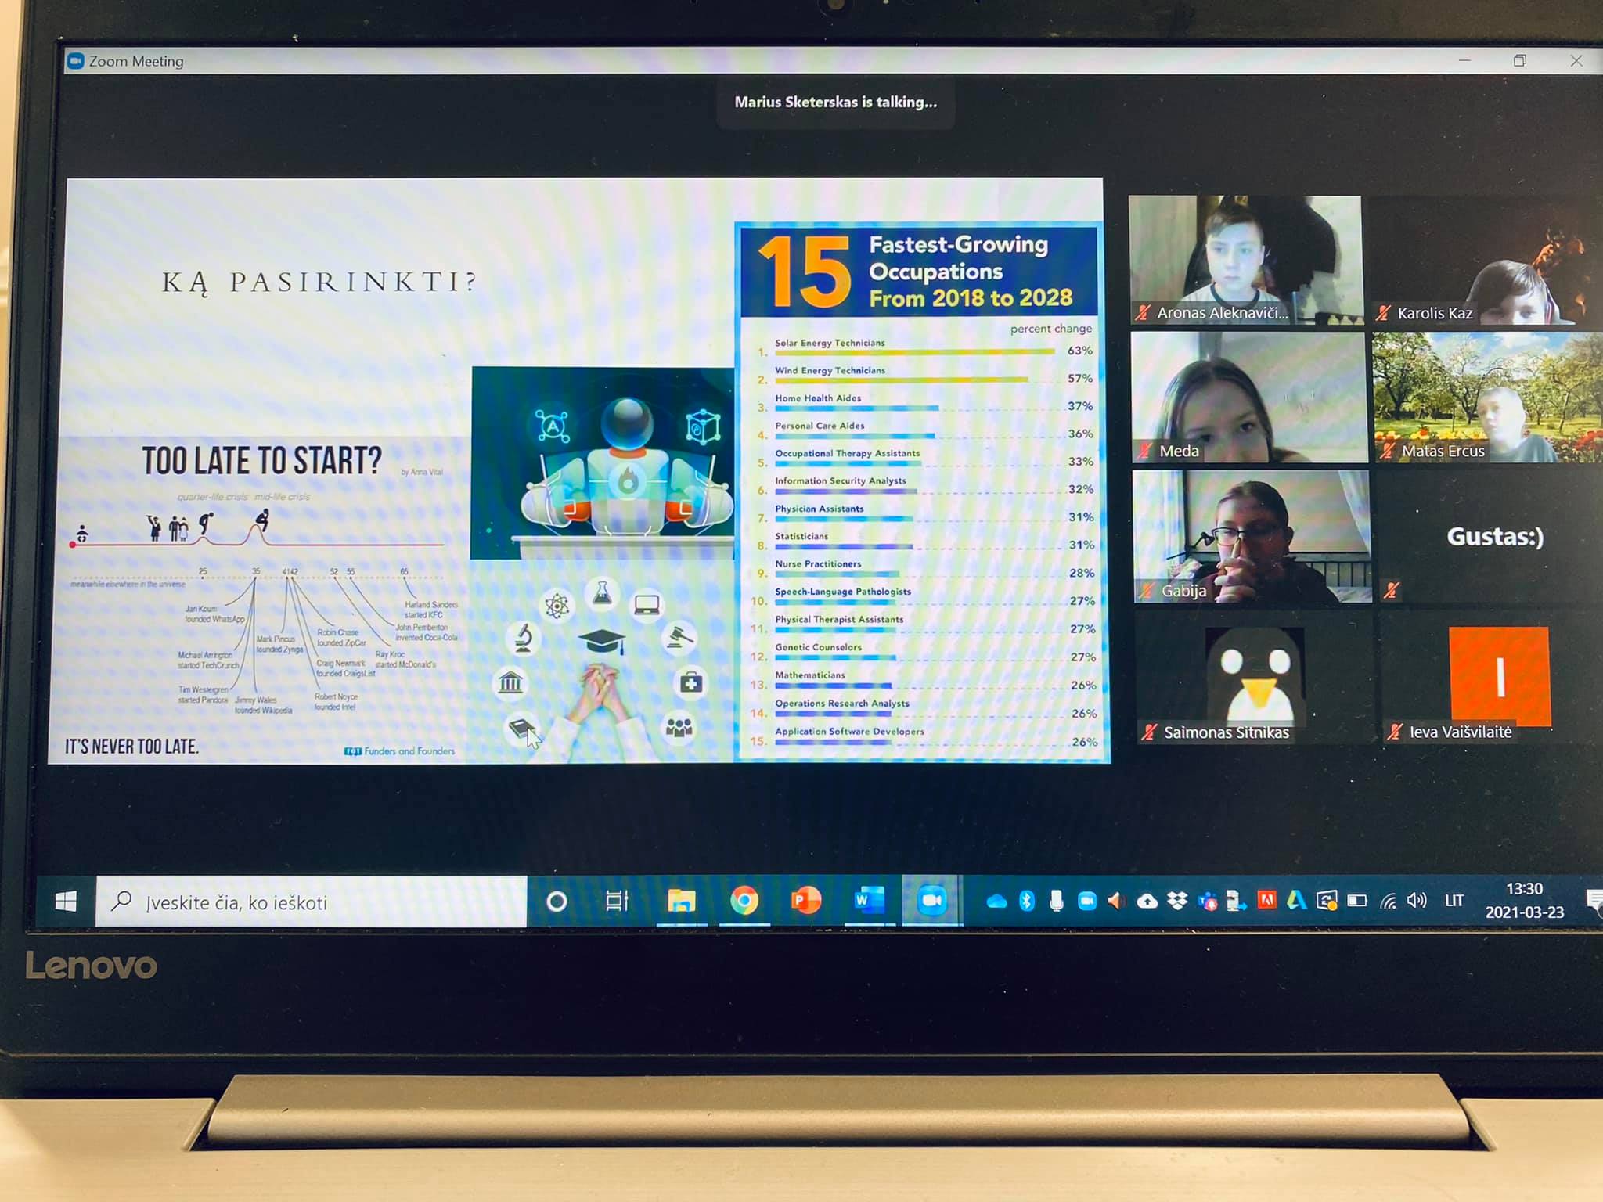
Task: Open the volume speaker tray control
Action: (x=1416, y=900)
